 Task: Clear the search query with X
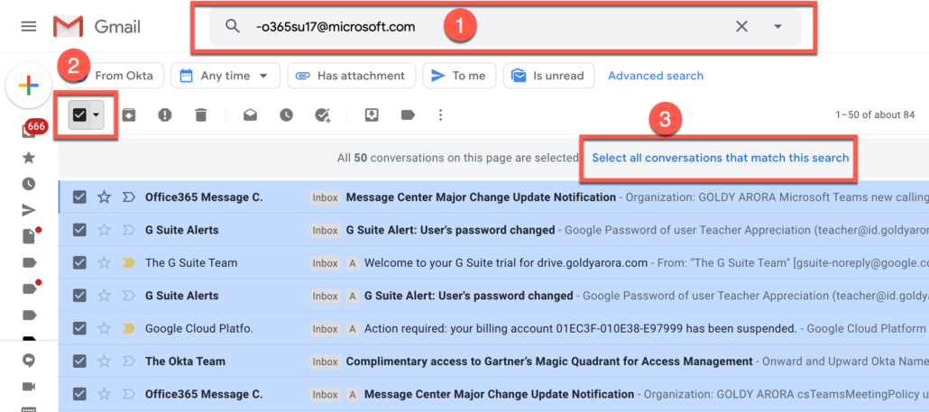click(741, 26)
